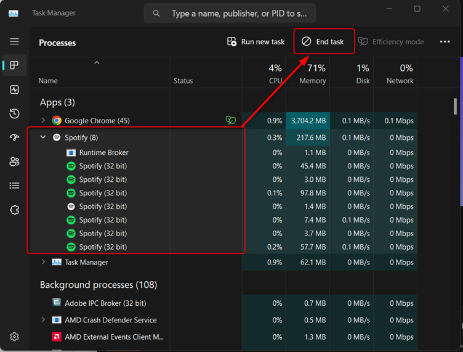This screenshot has width=463, height=352.
Task: Click the search magnifier icon
Action: point(156,14)
